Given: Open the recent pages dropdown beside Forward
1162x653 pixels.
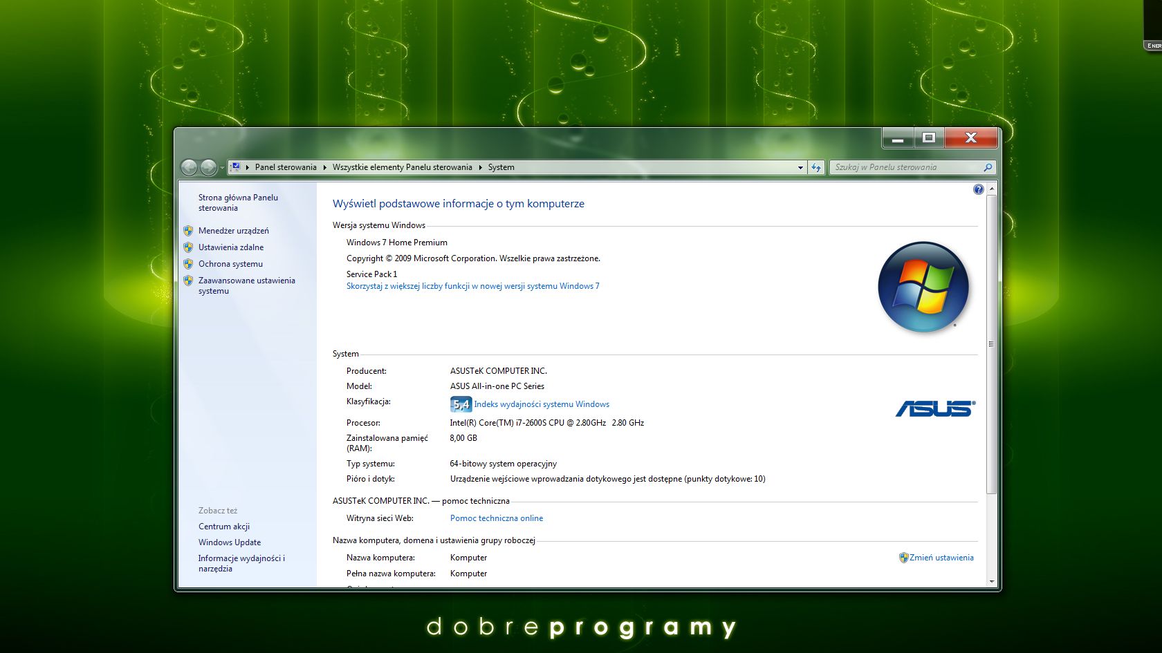Looking at the screenshot, I should coord(222,168).
